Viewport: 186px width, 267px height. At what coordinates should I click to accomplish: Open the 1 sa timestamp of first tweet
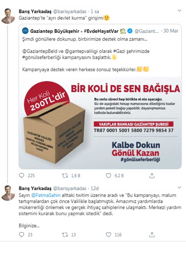[x=95, y=11]
